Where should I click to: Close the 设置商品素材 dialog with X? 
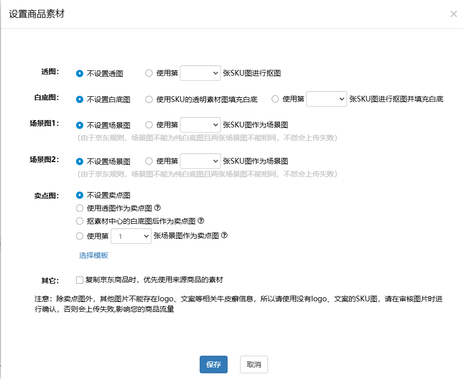pos(453,14)
